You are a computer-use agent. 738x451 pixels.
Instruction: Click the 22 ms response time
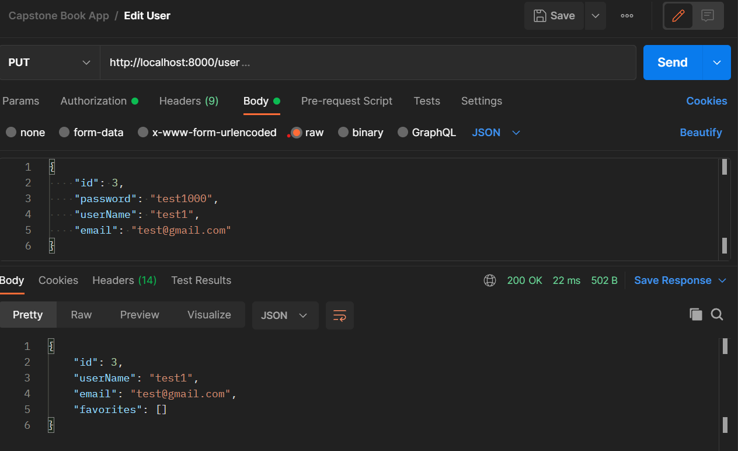pyautogui.click(x=566, y=280)
